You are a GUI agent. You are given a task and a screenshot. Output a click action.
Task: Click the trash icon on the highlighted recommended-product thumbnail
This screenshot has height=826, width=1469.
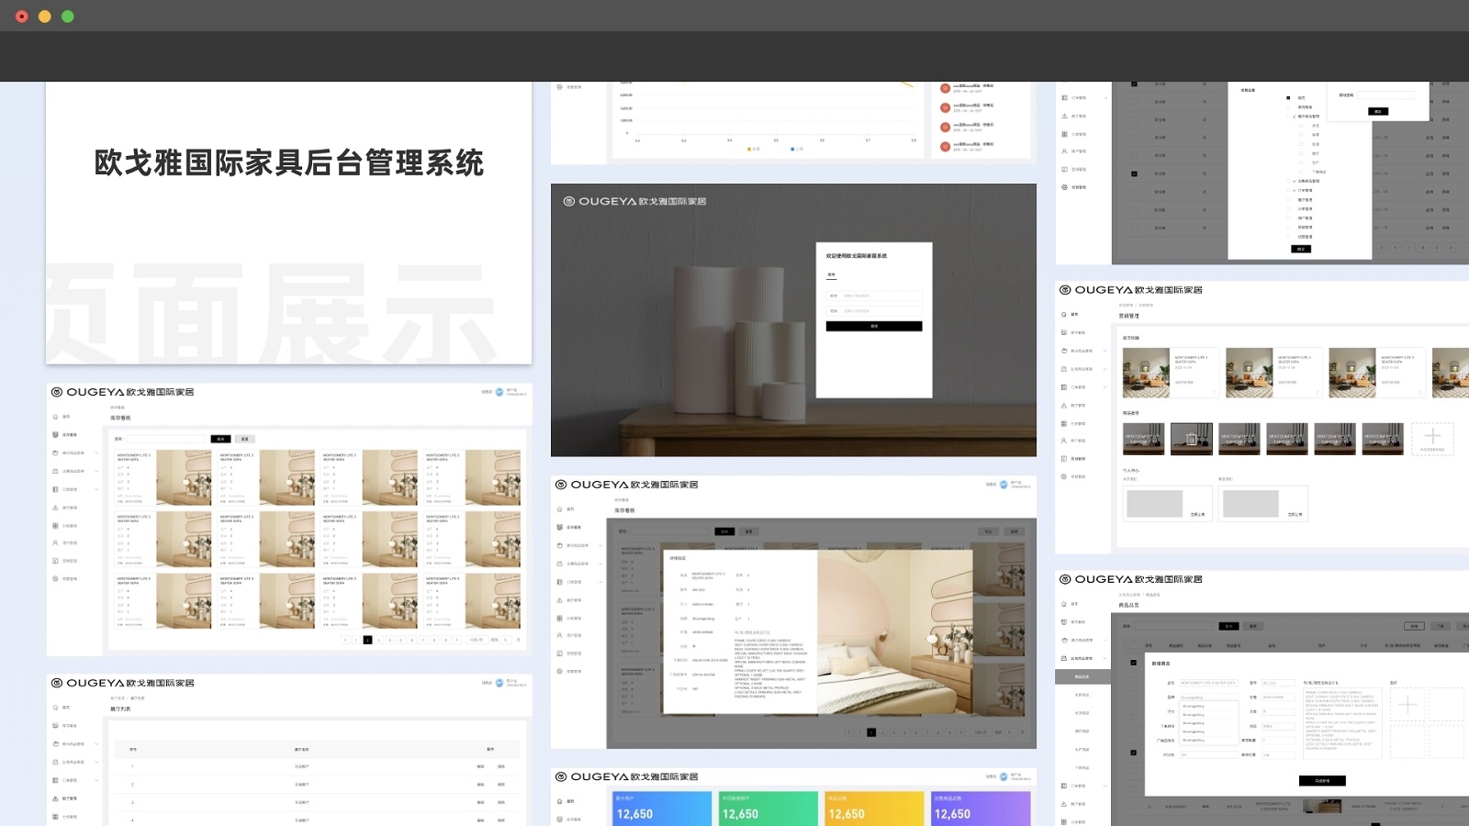1192,438
